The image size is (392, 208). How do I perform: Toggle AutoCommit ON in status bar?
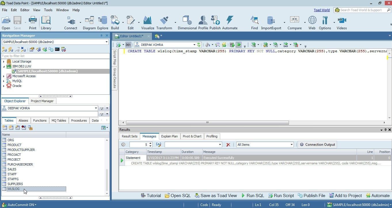[19, 205]
